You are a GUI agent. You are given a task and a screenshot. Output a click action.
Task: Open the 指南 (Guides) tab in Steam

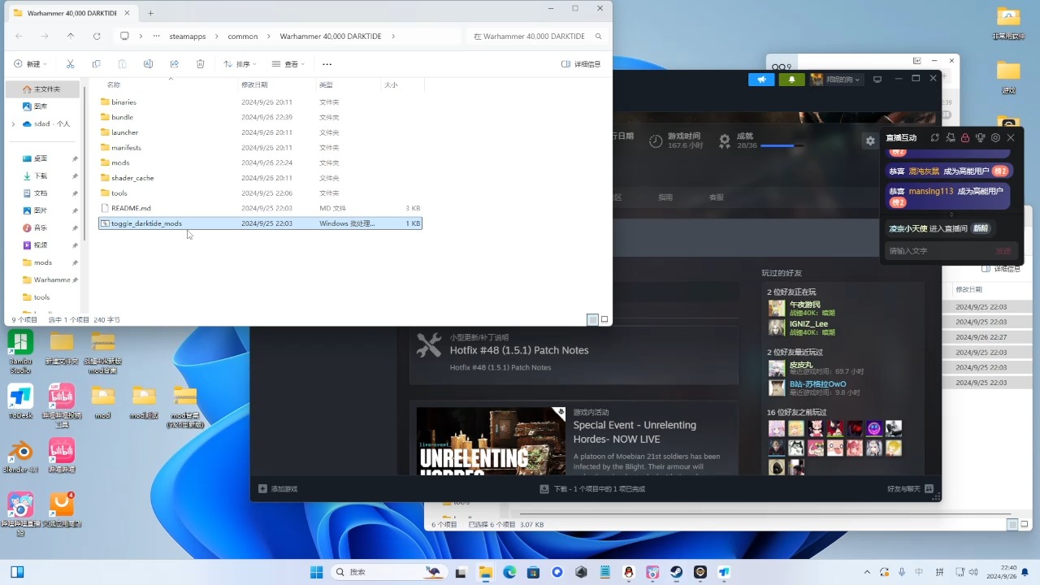click(x=665, y=197)
